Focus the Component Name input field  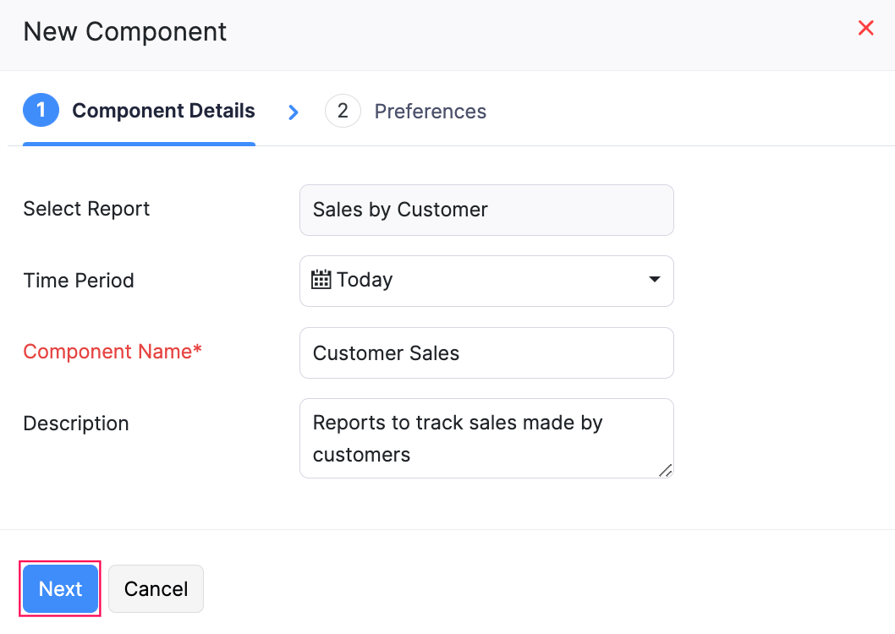486,353
